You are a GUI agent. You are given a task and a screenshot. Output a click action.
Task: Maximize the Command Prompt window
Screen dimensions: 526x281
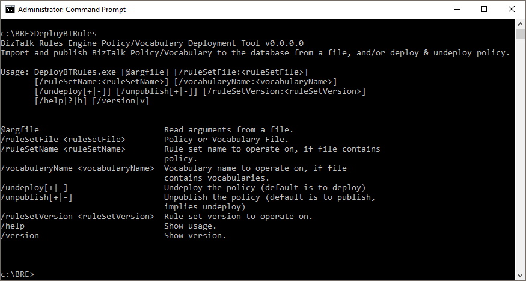point(484,10)
